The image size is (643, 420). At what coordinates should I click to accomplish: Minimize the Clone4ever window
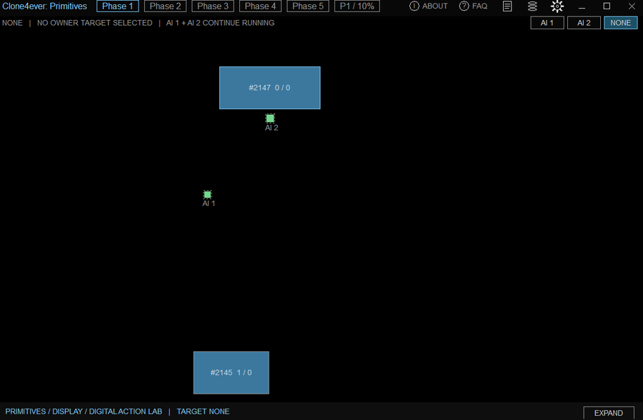(582, 6)
